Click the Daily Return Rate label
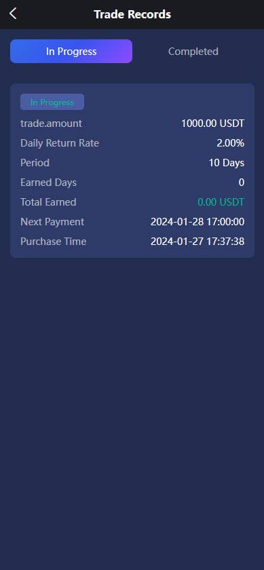The height and width of the screenshot is (570, 264). pos(60,143)
